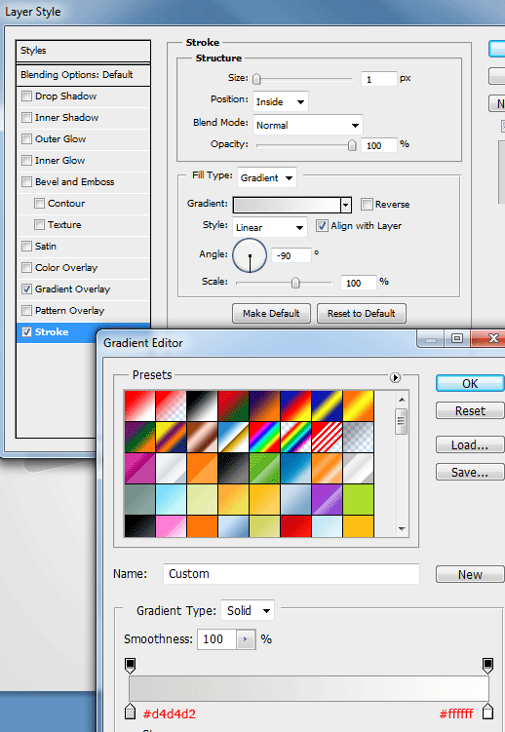Click the Size px input field
Image resolution: width=505 pixels, height=732 pixels.
[378, 79]
